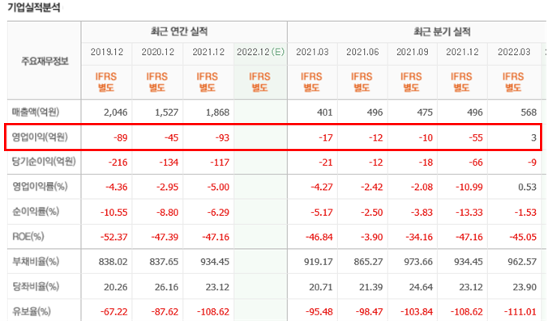Click the net income value -134
548x321 pixels.
point(169,163)
